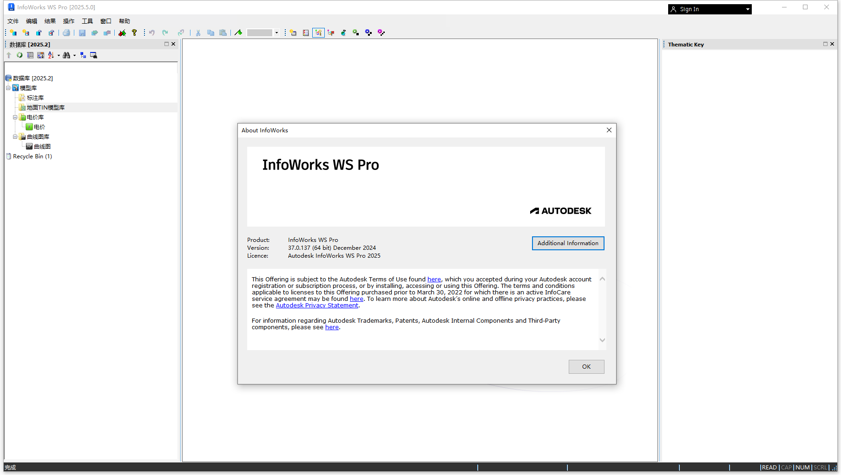The height and width of the screenshot is (475, 841).
Task: Close the Thematic Key panel
Action: click(832, 44)
